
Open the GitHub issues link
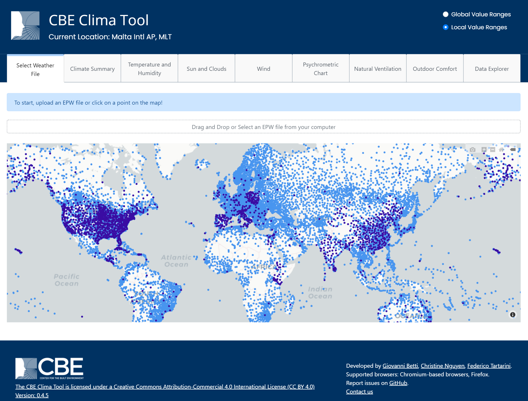coord(398,383)
